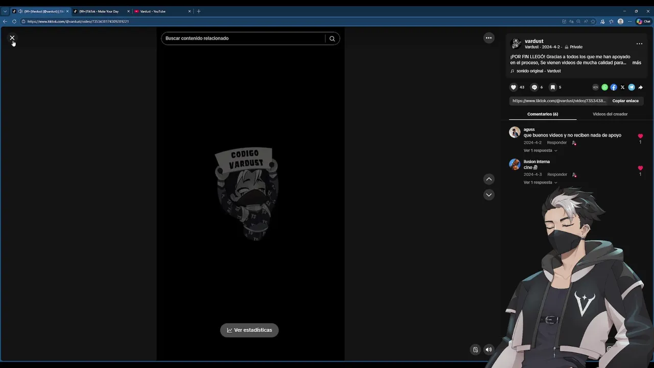The image size is (654, 368).
Task: Open more share options arrow icon
Action: [640, 87]
